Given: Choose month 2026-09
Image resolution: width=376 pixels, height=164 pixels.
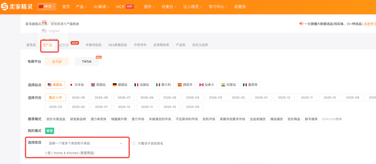Looking at the screenshot, I should point(78,97).
